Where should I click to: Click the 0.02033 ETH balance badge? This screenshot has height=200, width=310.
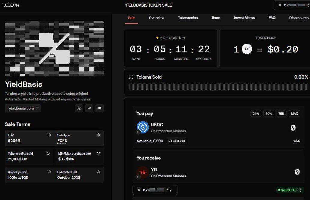[x=290, y=190]
